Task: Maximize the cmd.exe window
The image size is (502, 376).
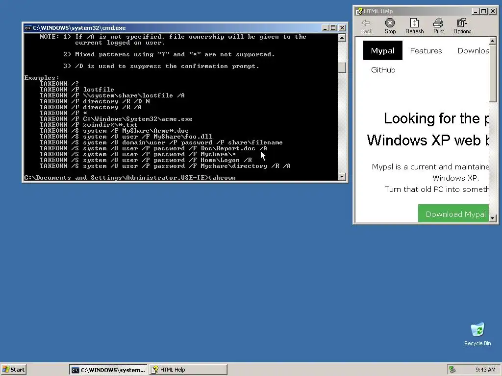Action: tap(333, 28)
